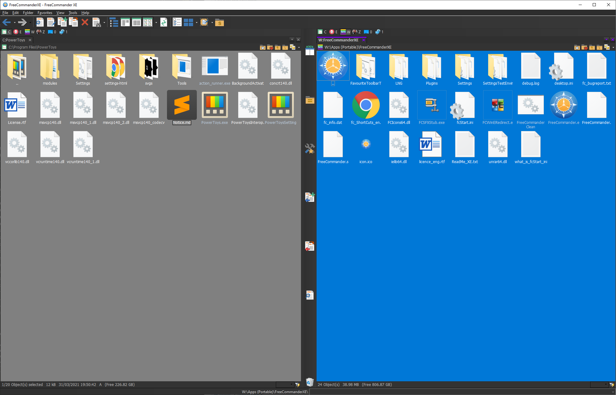Viewport: 616px width, 395px height.
Task: Click the Back navigation arrow
Action: click(6, 22)
